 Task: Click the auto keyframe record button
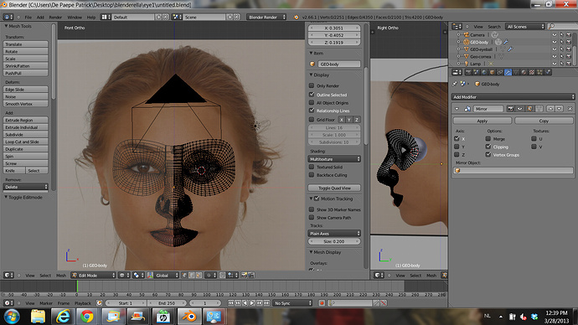322,303
